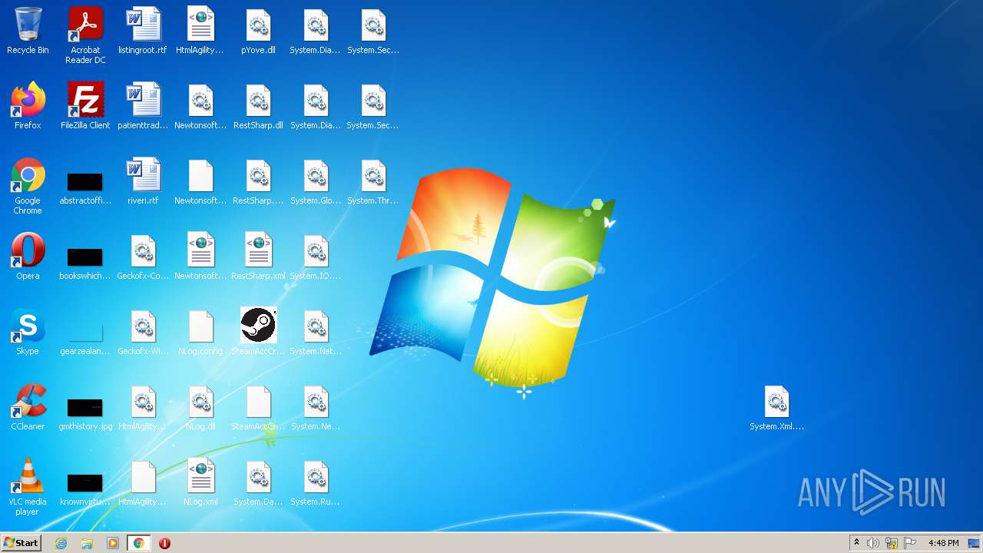Viewport: 983px width, 553px height.
Task: Open the Recycle Bin desktop icon
Action: click(28, 31)
